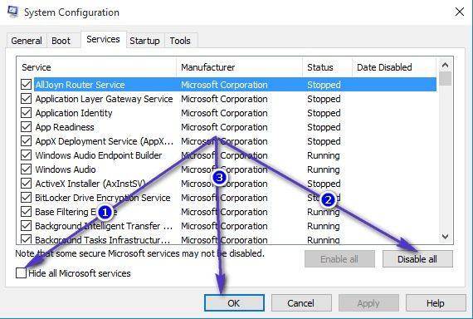Uncheck Application Layer Gateway Service checkbox

pyautogui.click(x=27, y=99)
